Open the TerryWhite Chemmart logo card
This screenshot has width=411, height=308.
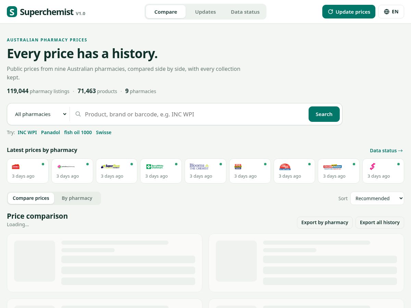click(161, 171)
